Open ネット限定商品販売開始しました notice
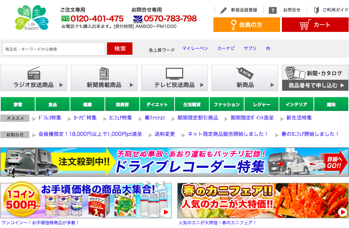 coord(228,134)
